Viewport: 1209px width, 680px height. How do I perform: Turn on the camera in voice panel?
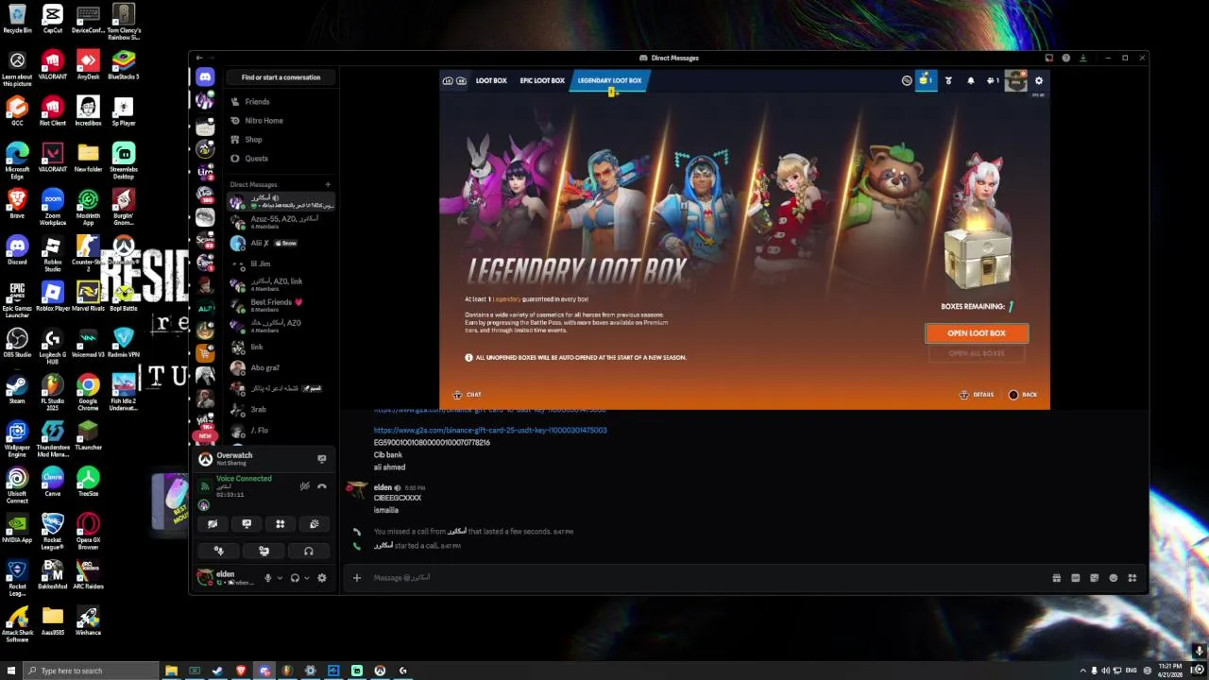pos(213,524)
